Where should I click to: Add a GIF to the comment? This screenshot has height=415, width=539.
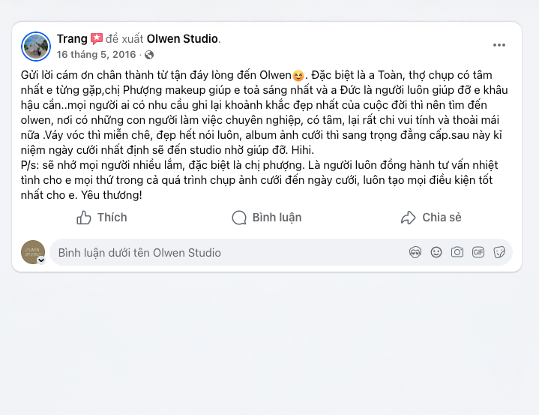click(x=478, y=253)
